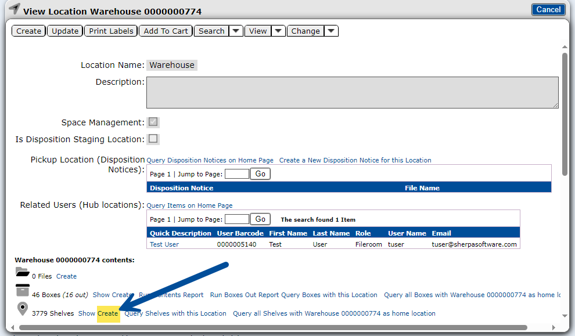This screenshot has height=336, width=575.
Task: Expand the Change dropdown arrow
Action: (x=331, y=31)
